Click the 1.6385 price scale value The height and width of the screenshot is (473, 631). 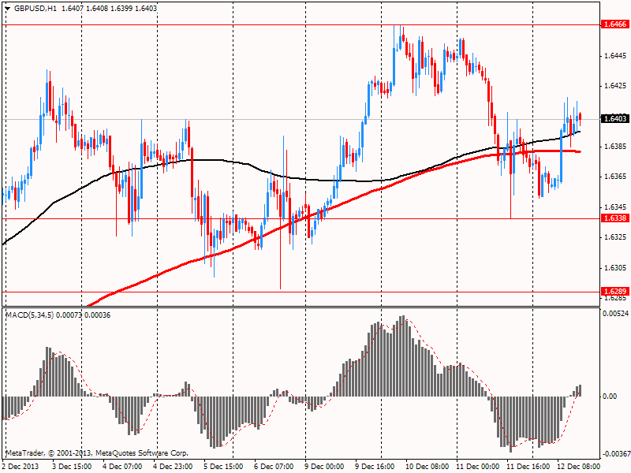[x=615, y=147]
